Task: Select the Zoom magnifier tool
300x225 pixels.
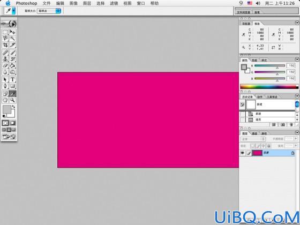Action: tap(13, 100)
